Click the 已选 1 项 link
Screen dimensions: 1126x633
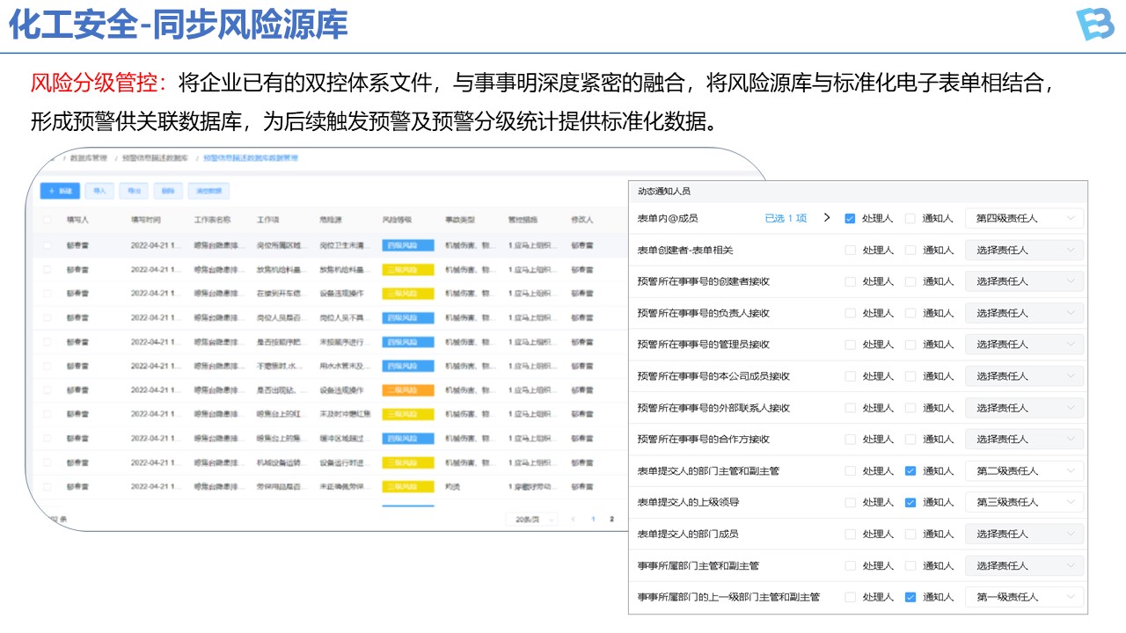tap(785, 219)
